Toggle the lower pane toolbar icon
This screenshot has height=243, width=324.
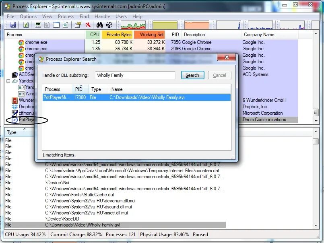pos(56,25)
